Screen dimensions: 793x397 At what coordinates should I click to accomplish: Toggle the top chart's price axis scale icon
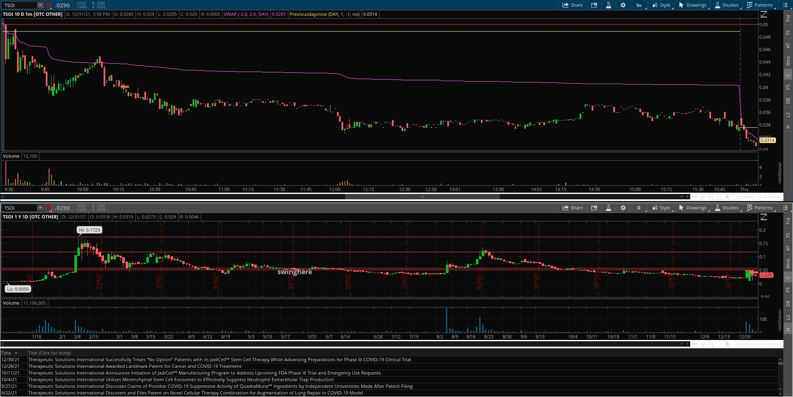tap(764, 15)
